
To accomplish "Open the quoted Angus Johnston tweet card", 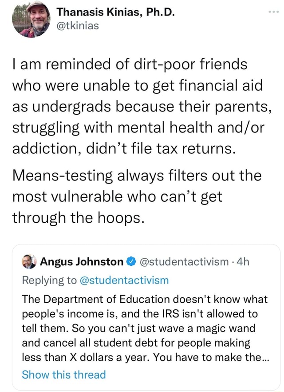I will [142, 316].
